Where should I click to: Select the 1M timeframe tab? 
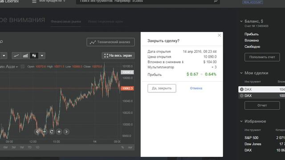22,147
